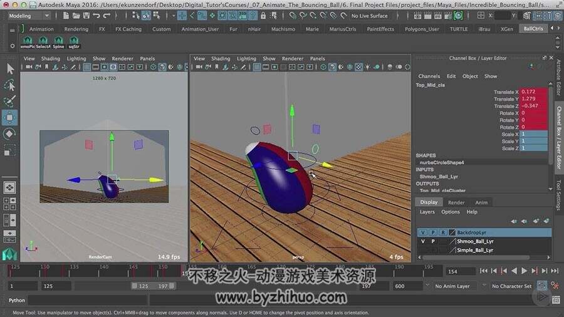The height and width of the screenshot is (317, 564).
Task: Select Shmoo_Ball_Lyr input node
Action: (439, 177)
